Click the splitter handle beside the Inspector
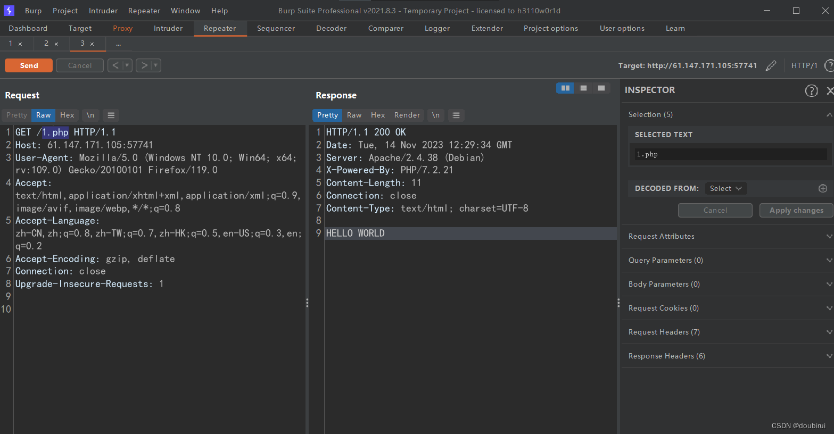Image resolution: width=834 pixels, height=434 pixels. (618, 303)
